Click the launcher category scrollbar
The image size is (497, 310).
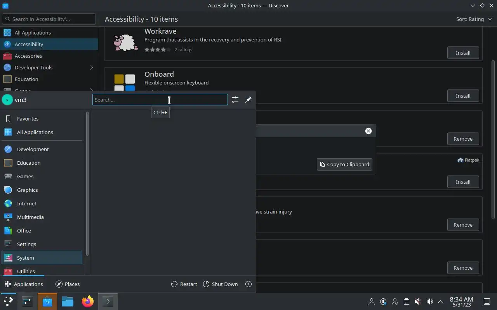click(x=87, y=184)
